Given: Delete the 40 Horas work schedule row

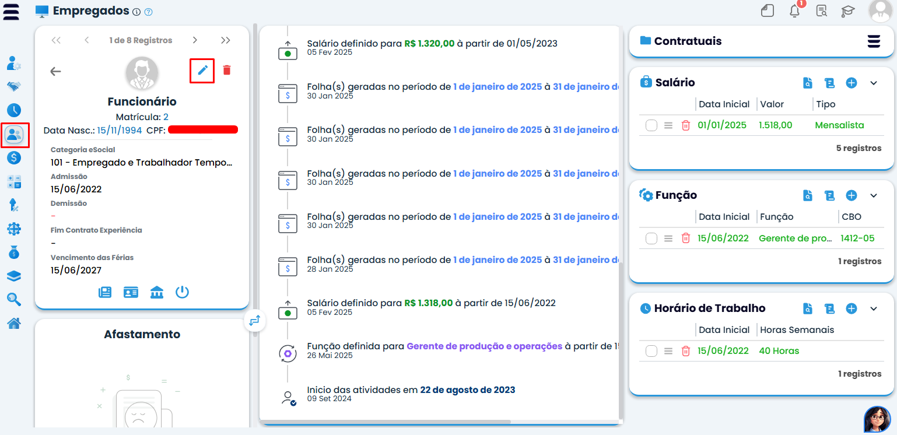Looking at the screenshot, I should coord(686,351).
